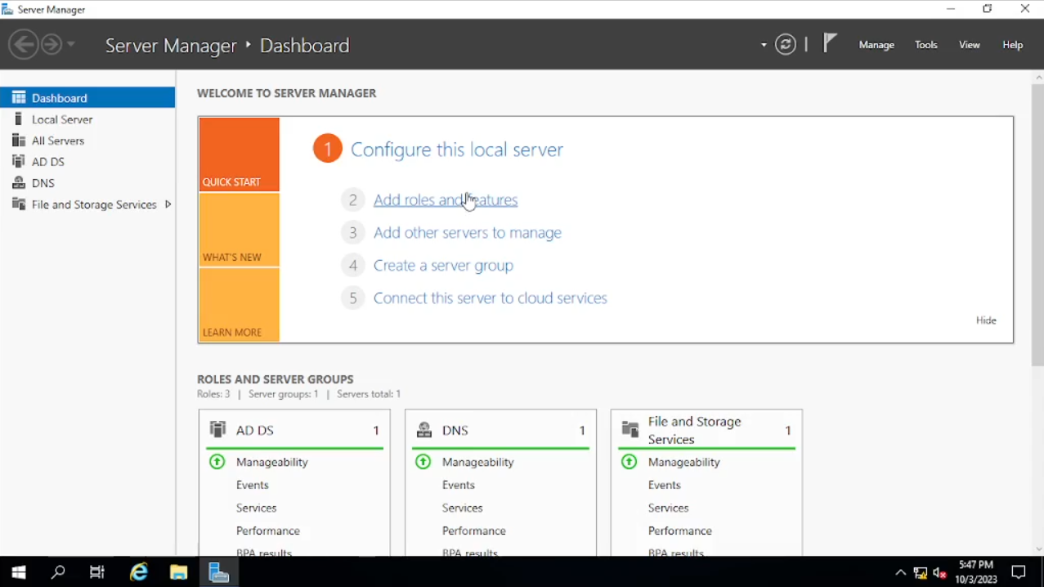Select the LEARN MORE tile
The height and width of the screenshot is (587, 1044).
239,306
